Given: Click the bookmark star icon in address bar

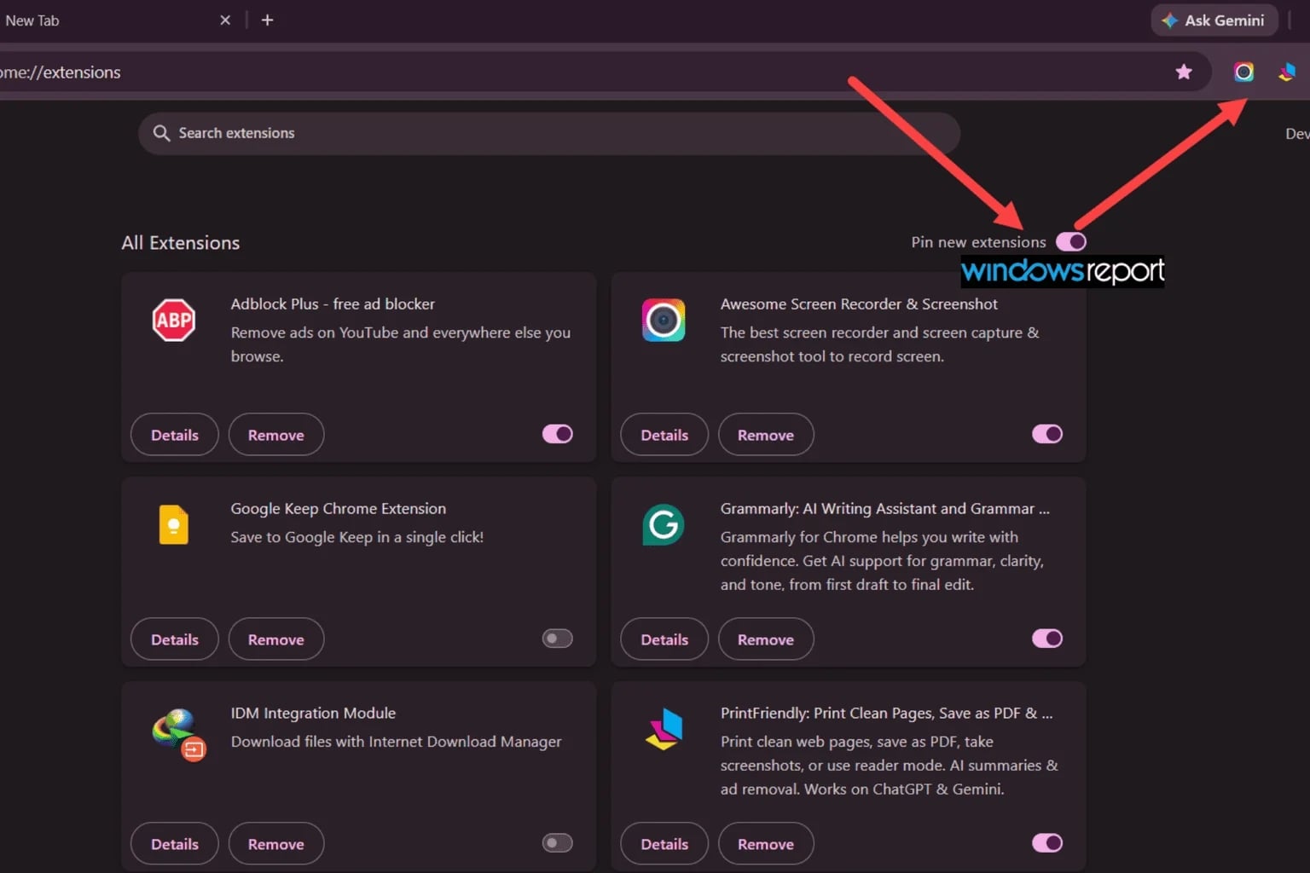Looking at the screenshot, I should coord(1184,72).
